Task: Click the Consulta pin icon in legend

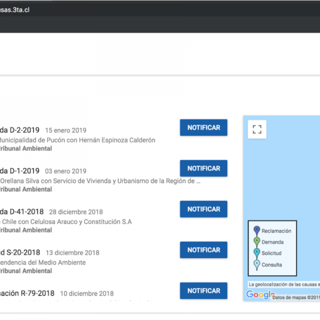Action: (257, 264)
